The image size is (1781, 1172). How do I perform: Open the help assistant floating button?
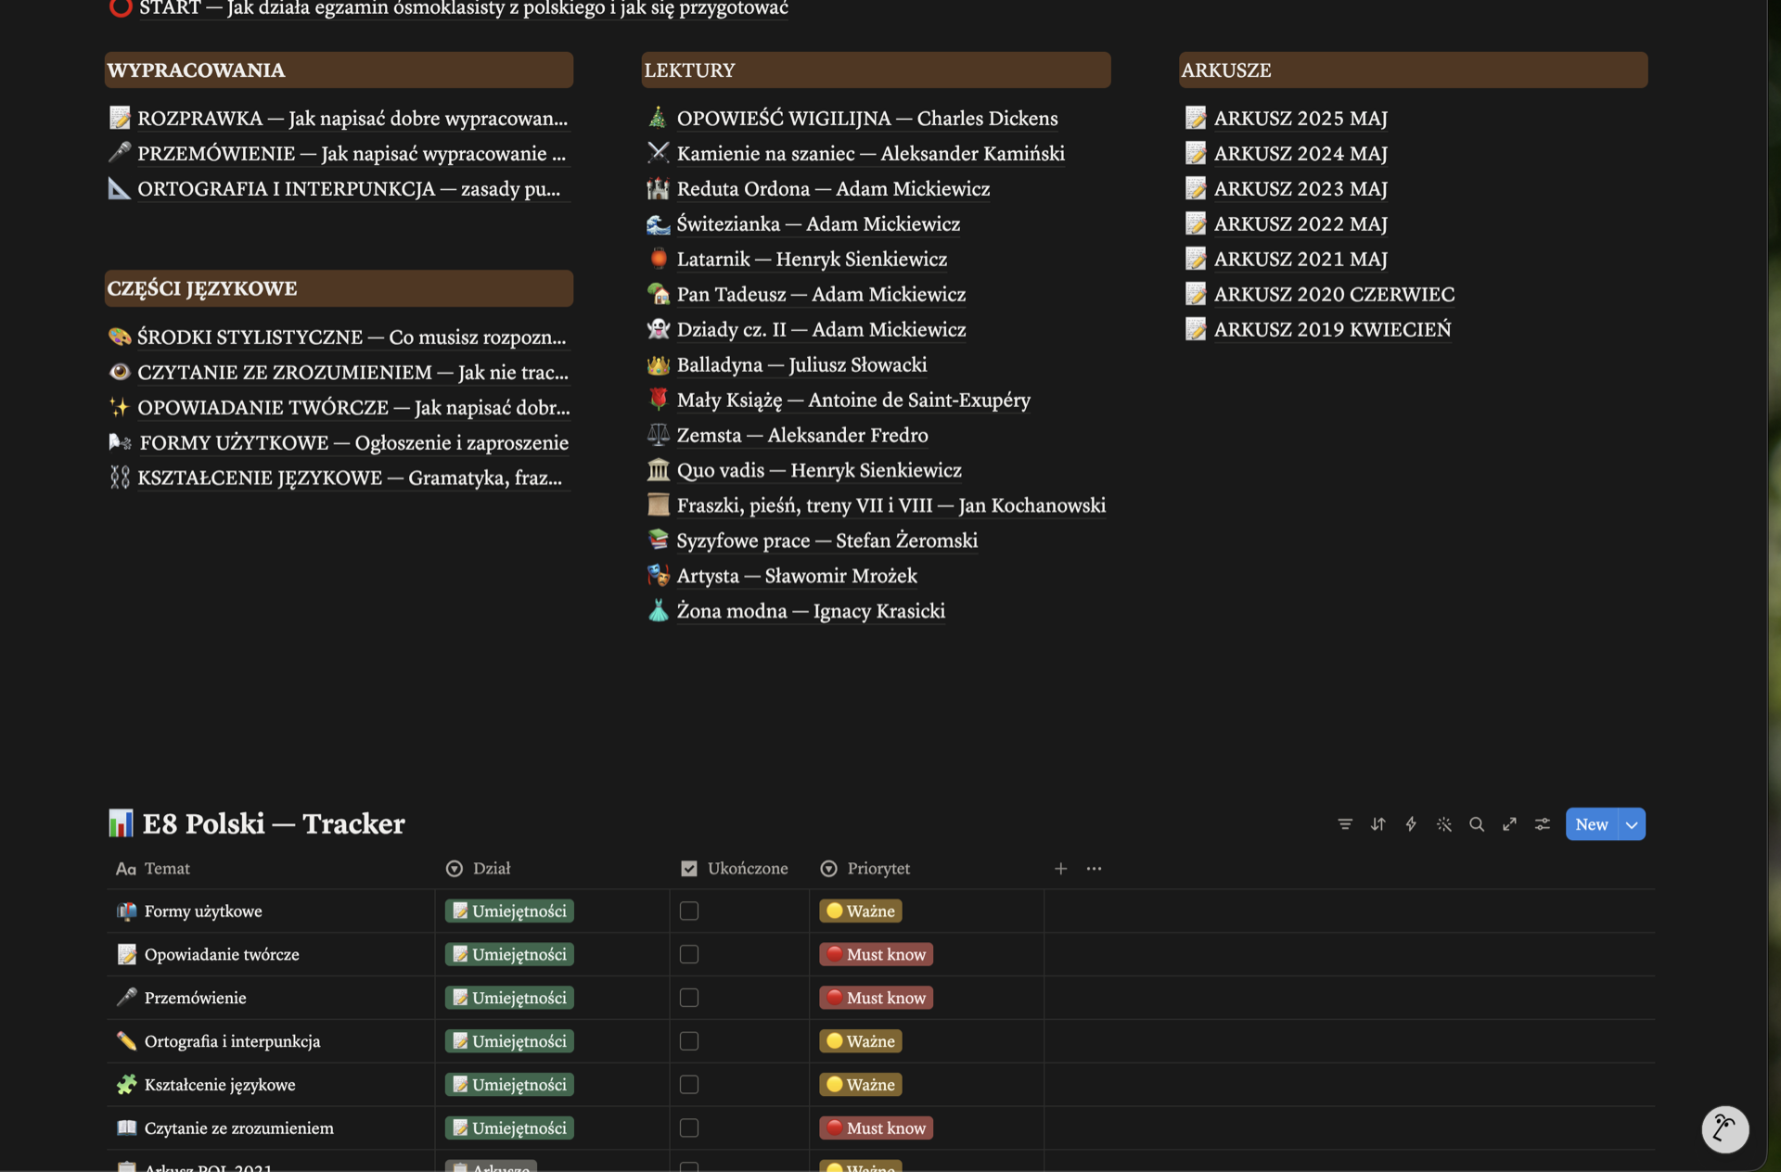[1725, 1128]
